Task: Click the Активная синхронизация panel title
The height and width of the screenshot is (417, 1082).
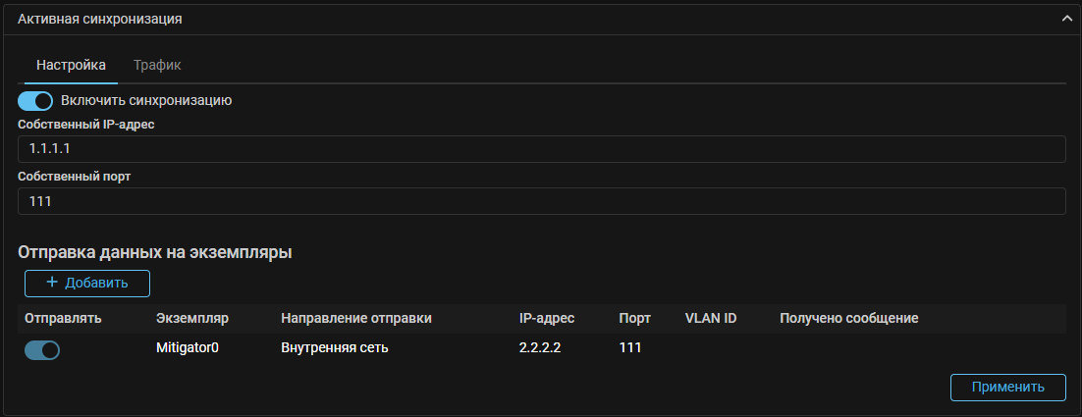Action: 100,19
